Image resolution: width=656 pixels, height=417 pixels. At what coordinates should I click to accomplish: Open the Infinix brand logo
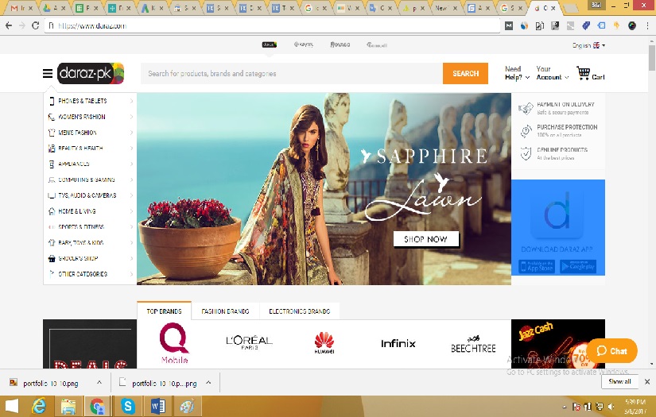coord(398,343)
